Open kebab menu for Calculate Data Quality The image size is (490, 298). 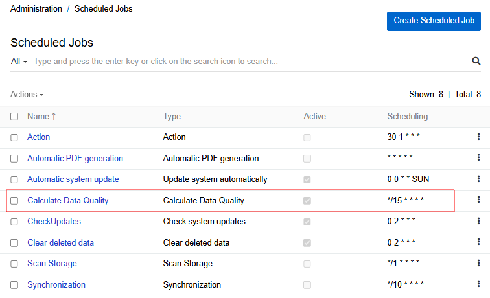[478, 200]
